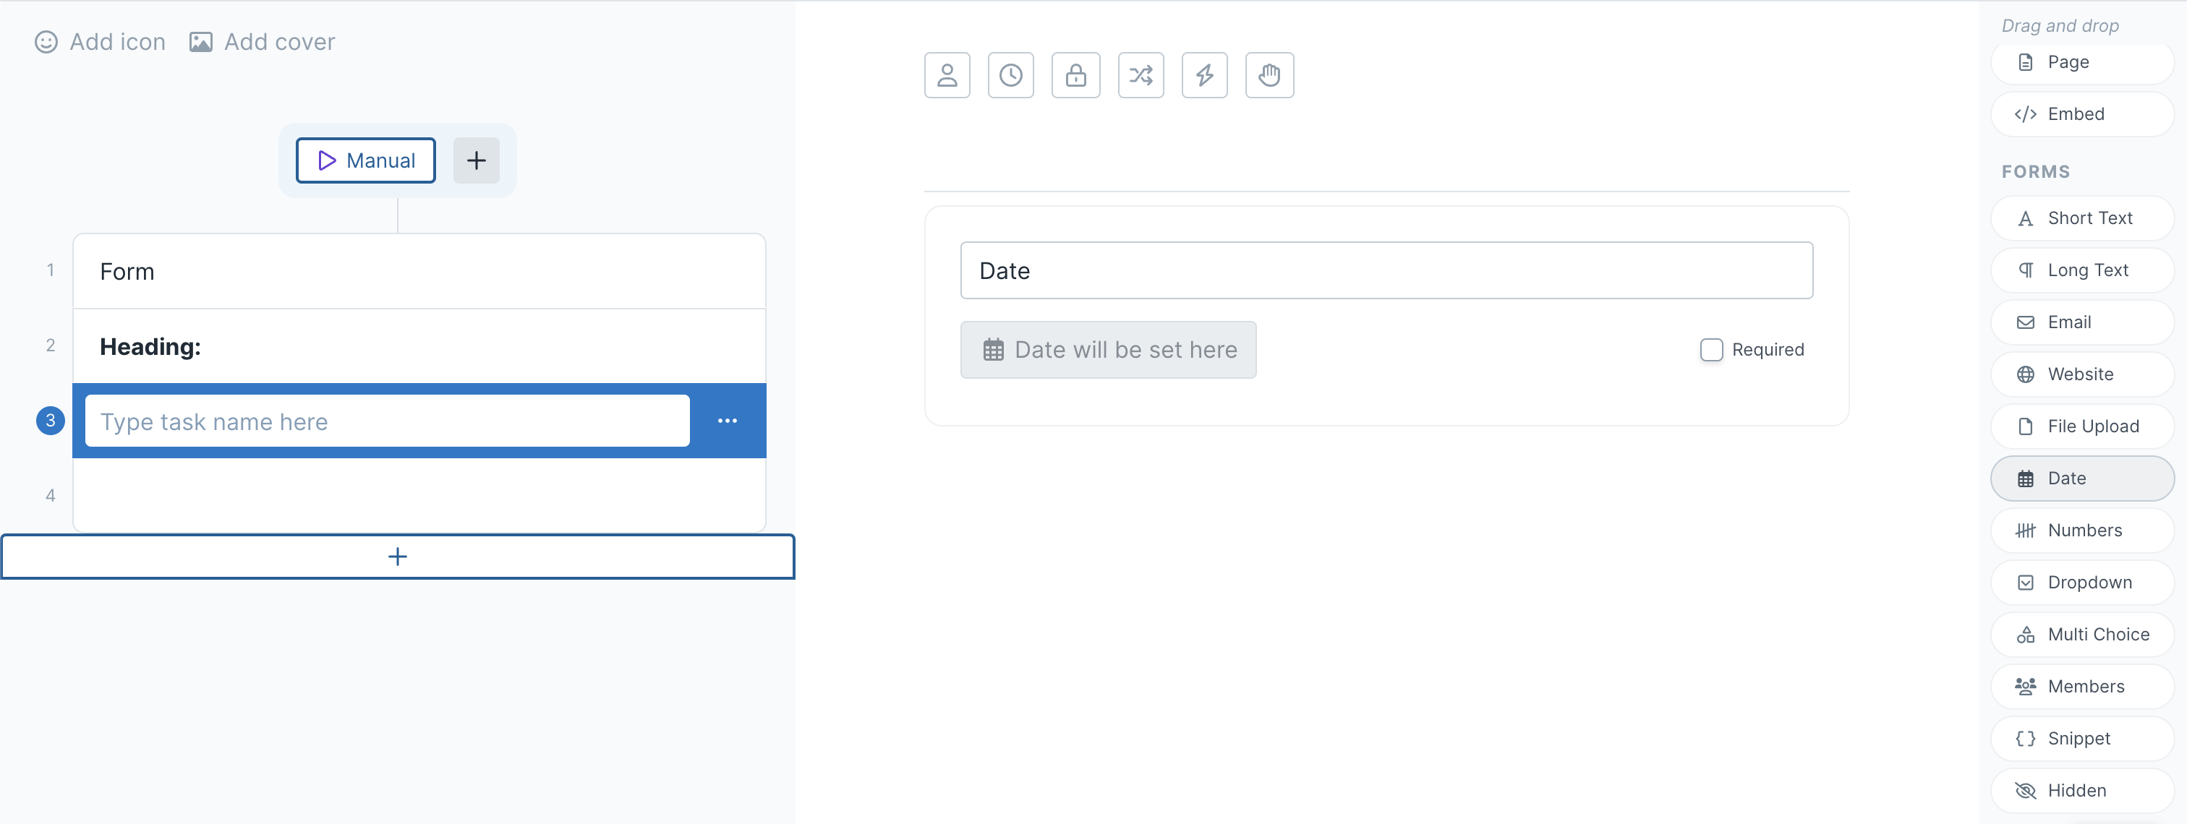The height and width of the screenshot is (824, 2187).
Task: Click the lightning bolt automations icon
Action: tap(1204, 75)
